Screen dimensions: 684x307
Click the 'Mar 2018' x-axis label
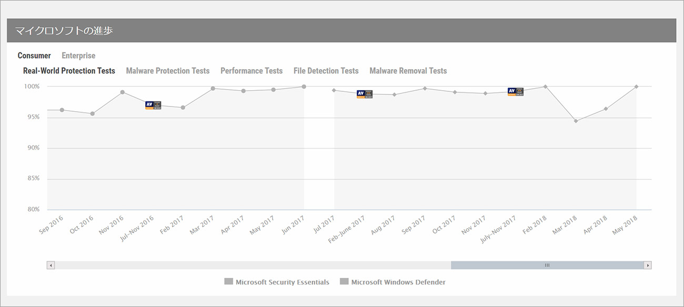(565, 225)
